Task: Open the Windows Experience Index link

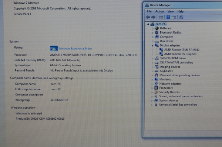Action: [x=75, y=49]
